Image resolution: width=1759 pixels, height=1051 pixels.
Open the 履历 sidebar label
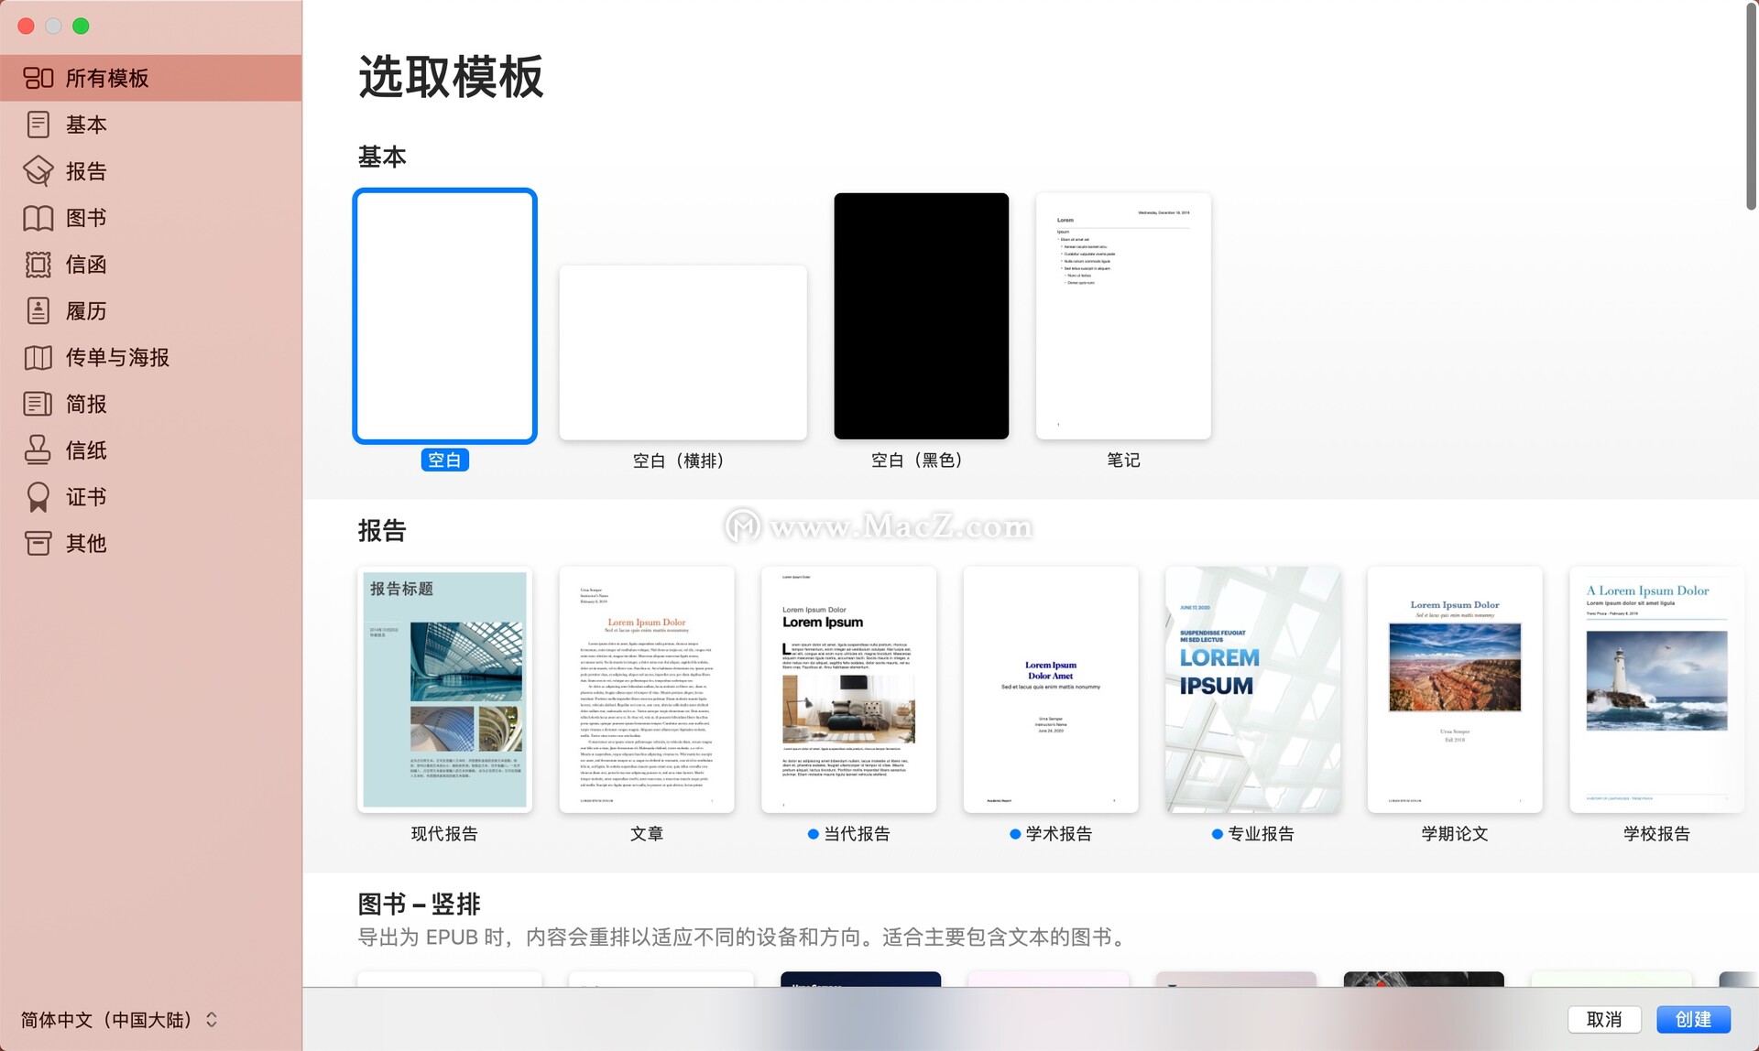point(86,311)
